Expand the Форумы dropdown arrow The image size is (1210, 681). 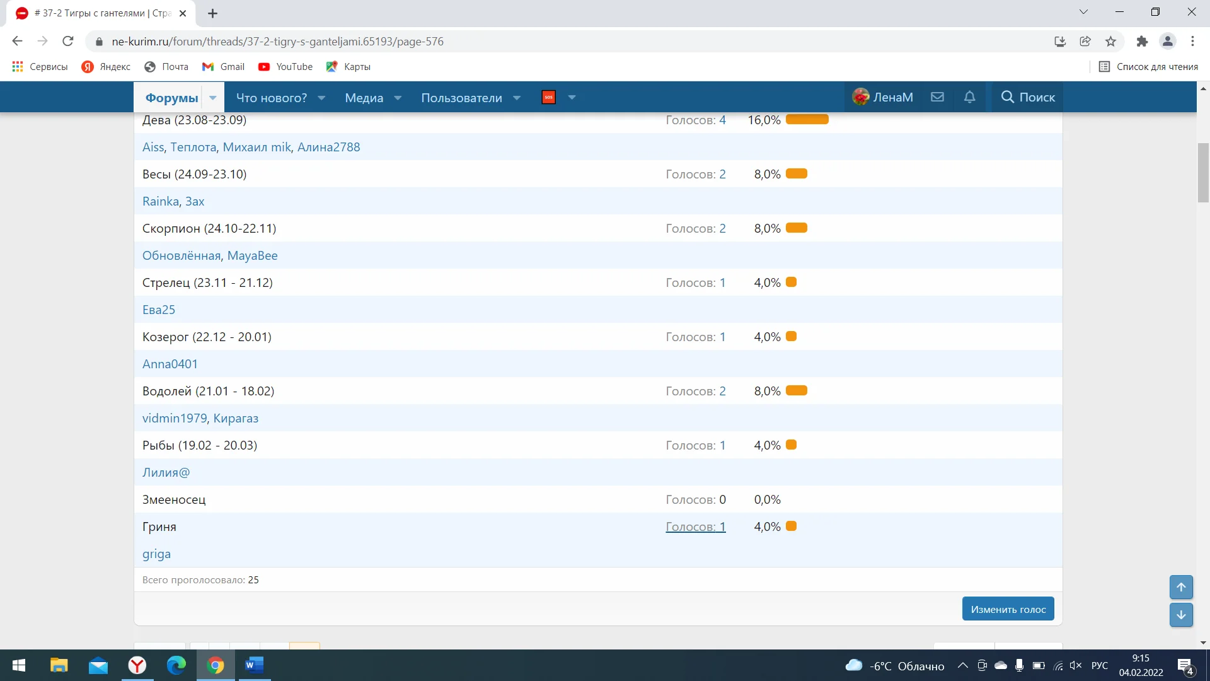click(213, 98)
